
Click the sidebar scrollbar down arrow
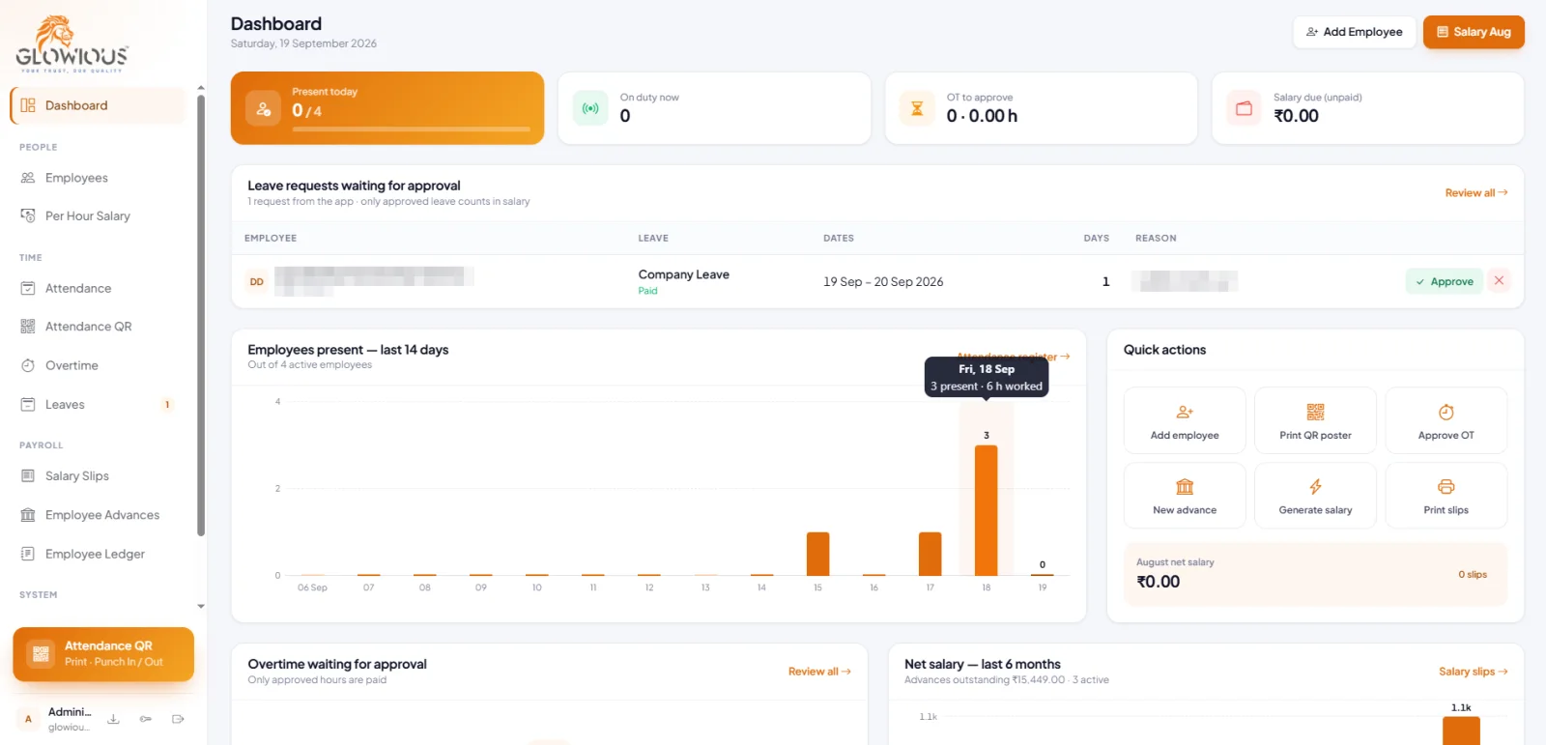(x=201, y=607)
